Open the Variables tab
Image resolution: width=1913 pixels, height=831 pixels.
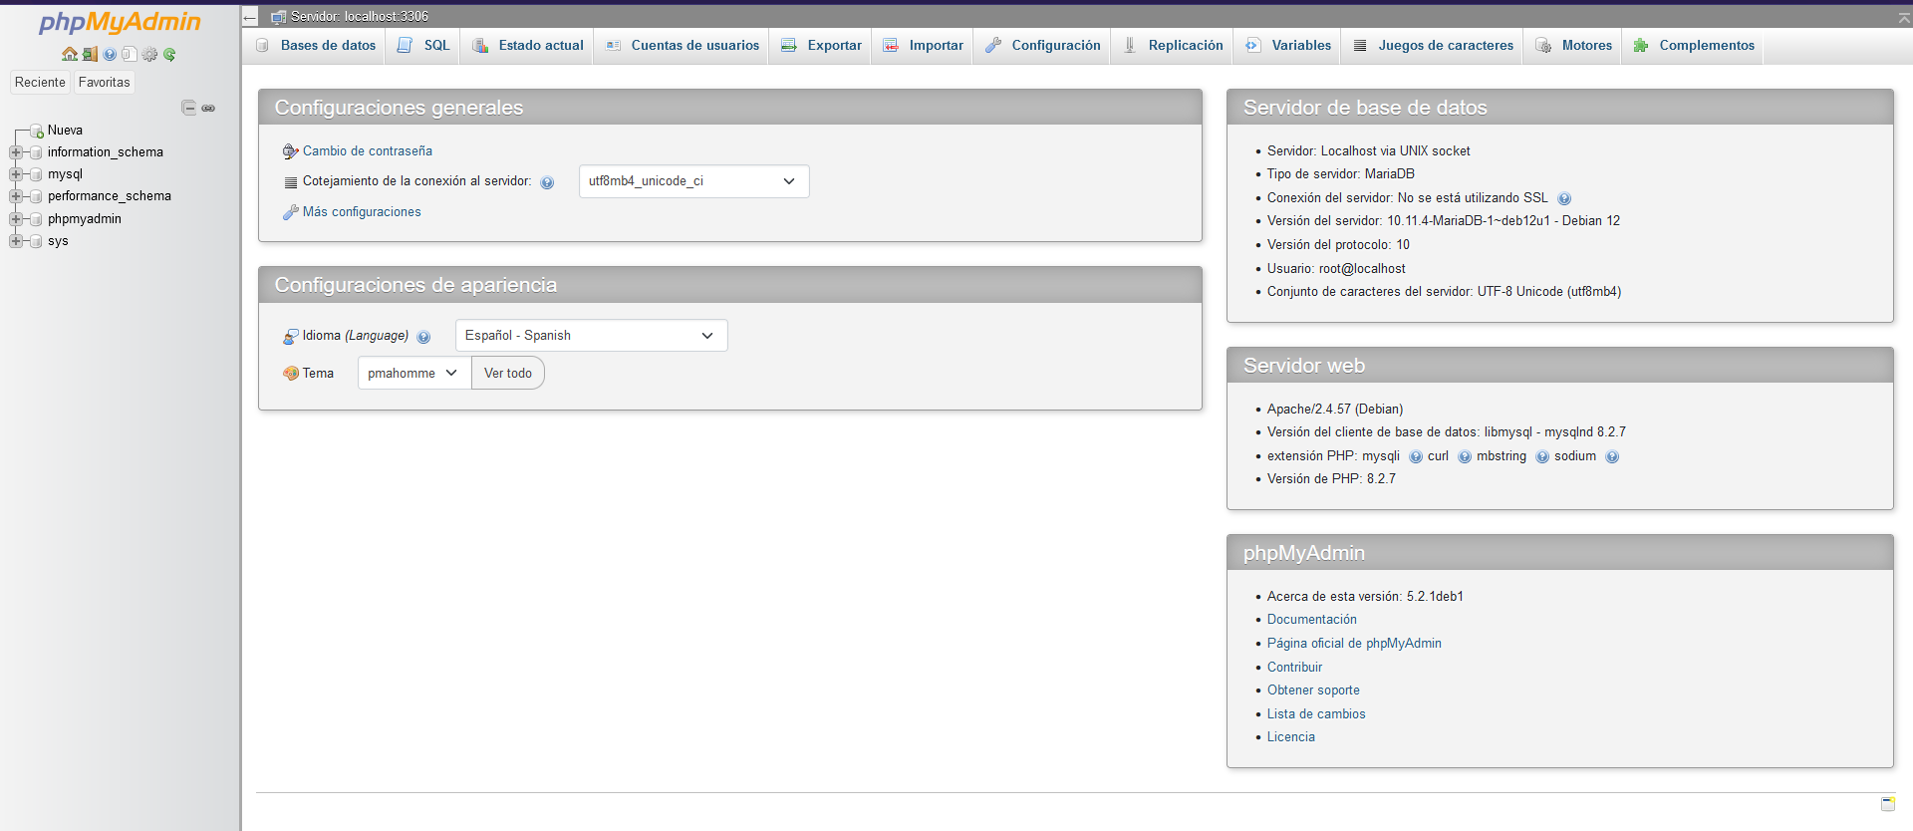(x=1287, y=46)
